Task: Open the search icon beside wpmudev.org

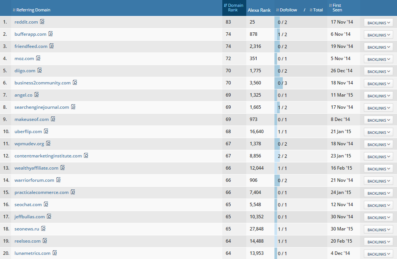Action: (x=48, y=143)
